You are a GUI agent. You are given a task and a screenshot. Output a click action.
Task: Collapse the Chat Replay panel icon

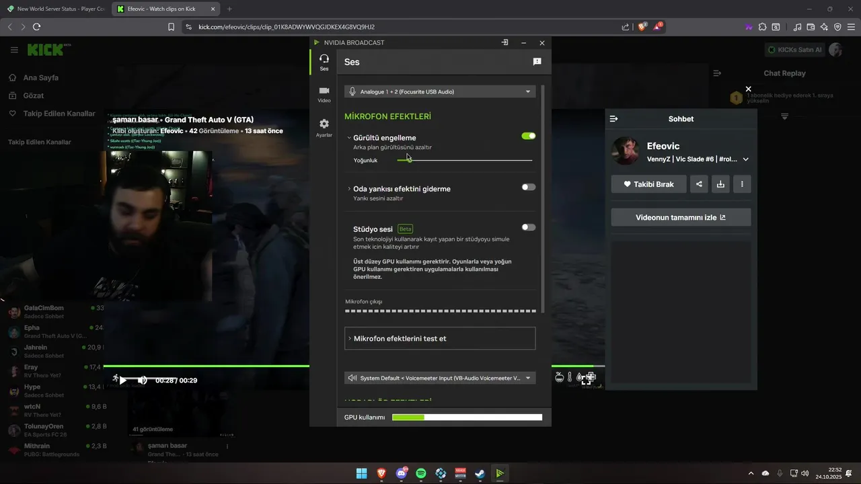coord(717,73)
